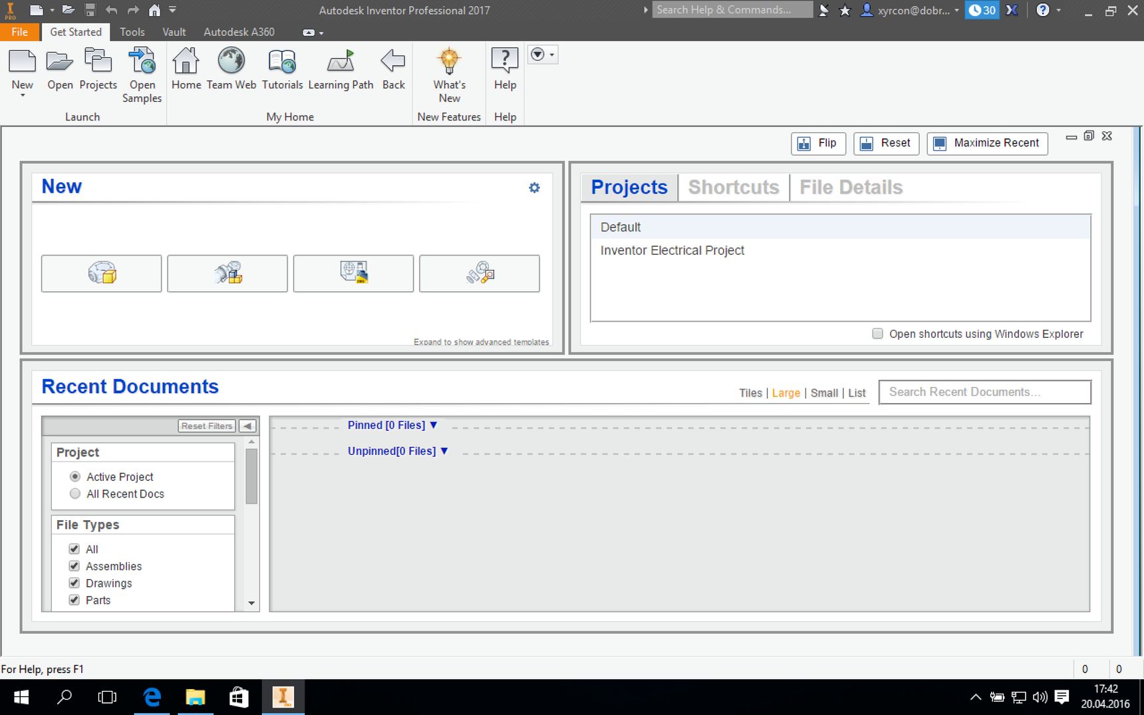
Task: Click quick access Save icon
Action: (90, 10)
